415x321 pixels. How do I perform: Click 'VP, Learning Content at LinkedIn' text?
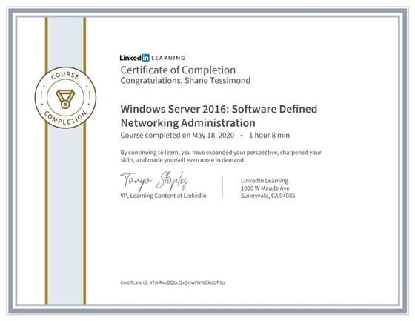[x=163, y=196]
